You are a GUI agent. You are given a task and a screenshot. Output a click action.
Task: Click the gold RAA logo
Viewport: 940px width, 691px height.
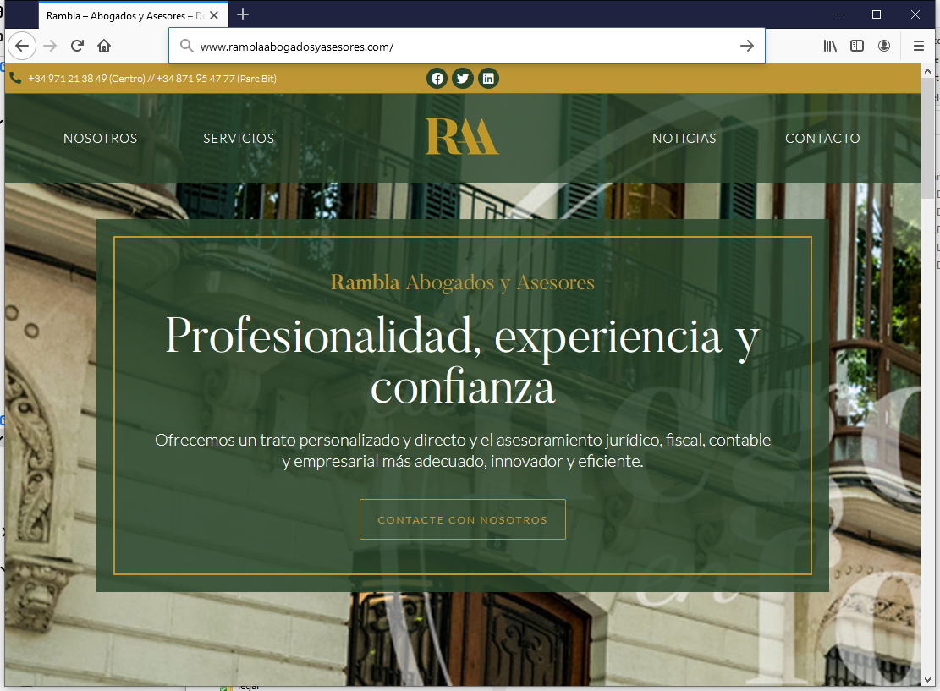pyautogui.click(x=462, y=137)
